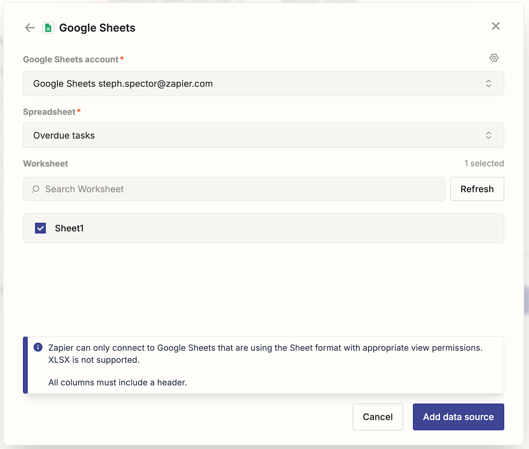Refresh the worksheet list
The width and height of the screenshot is (529, 449).
(477, 189)
